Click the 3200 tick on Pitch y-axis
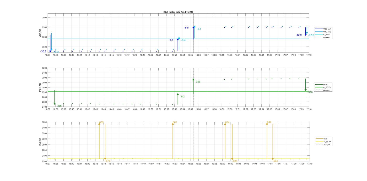This screenshot has height=181, width=367. [x=44, y=68]
